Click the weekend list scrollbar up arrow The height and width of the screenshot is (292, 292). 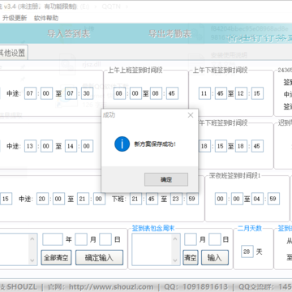coord(175,238)
